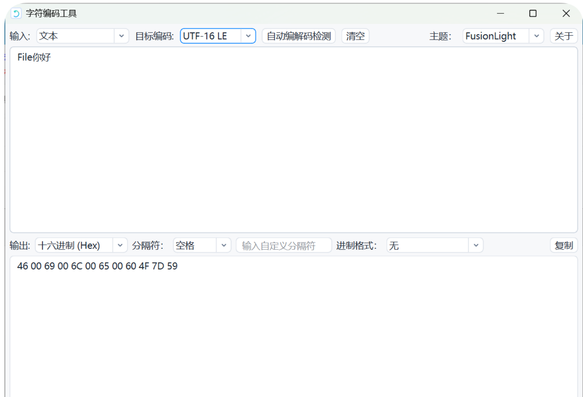Screen dimensions: 583x397
Task: Click the custom separator input field
Action: 284,246
